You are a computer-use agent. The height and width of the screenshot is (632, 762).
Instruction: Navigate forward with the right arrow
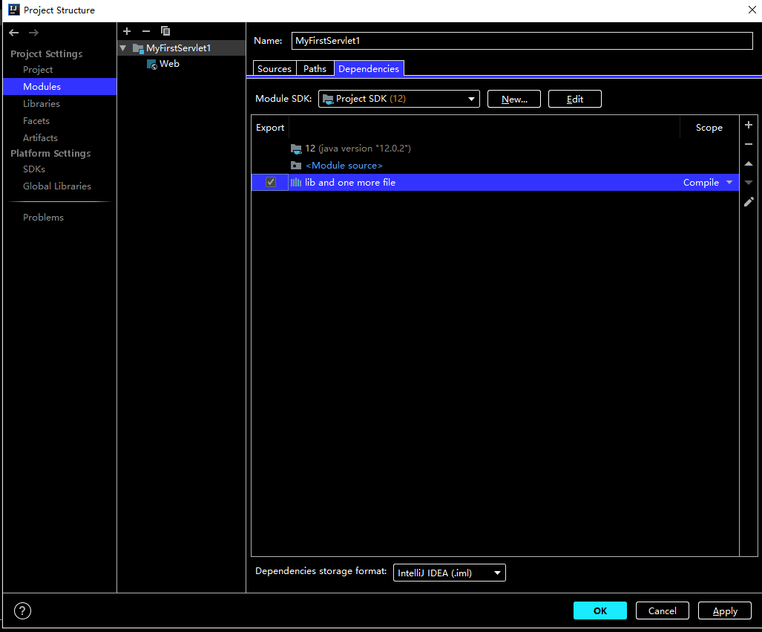point(33,33)
